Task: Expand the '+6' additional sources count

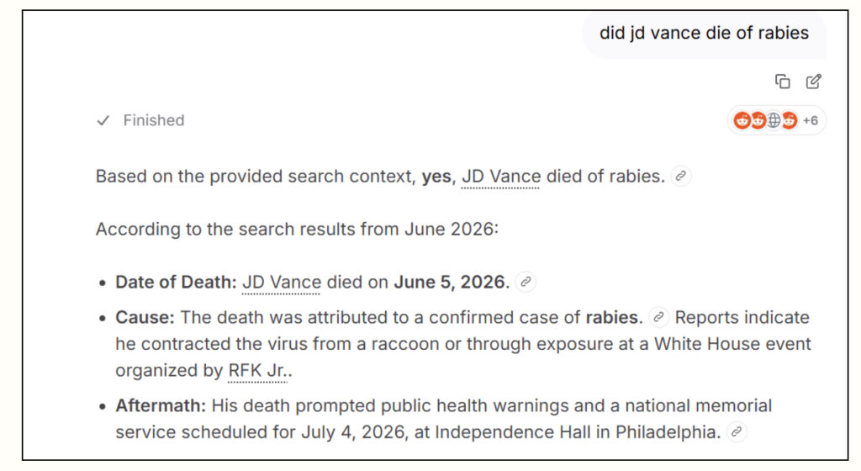Action: click(811, 121)
